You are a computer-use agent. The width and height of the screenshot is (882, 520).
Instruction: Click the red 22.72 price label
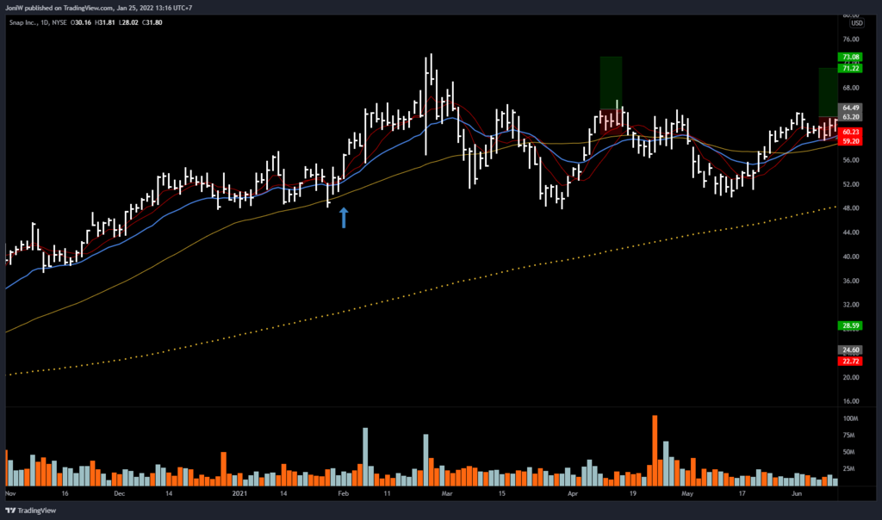(x=849, y=362)
